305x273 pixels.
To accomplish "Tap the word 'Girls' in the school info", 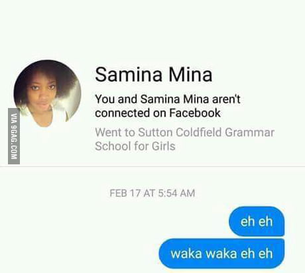I will pos(163,146).
